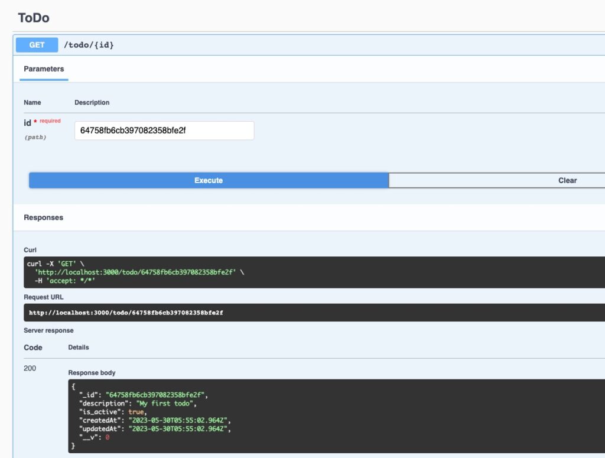Click the GET method badge
Viewport: 605px width, 458px height.
(x=37, y=45)
